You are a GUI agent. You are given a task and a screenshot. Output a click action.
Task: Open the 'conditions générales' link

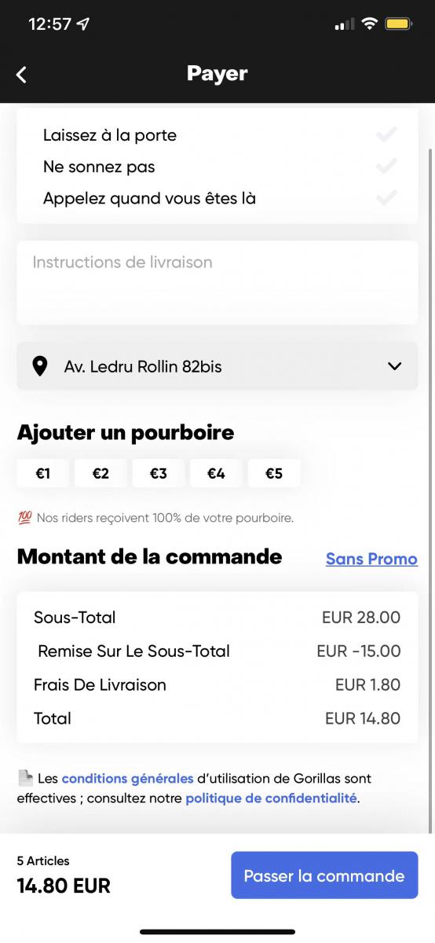(127, 779)
